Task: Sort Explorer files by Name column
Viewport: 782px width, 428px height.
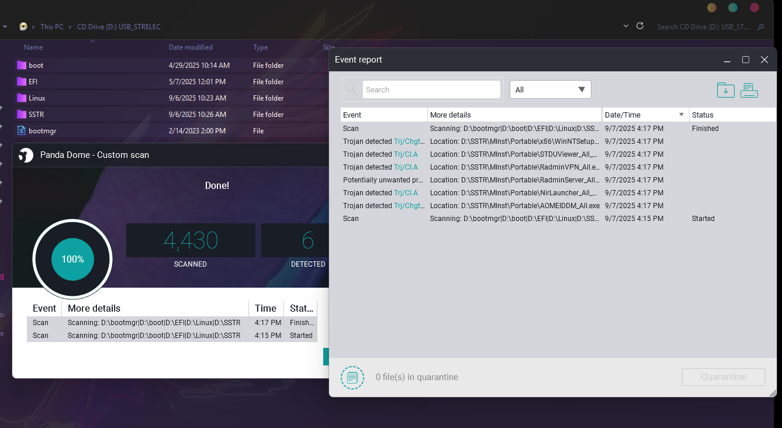Action: pyautogui.click(x=33, y=47)
